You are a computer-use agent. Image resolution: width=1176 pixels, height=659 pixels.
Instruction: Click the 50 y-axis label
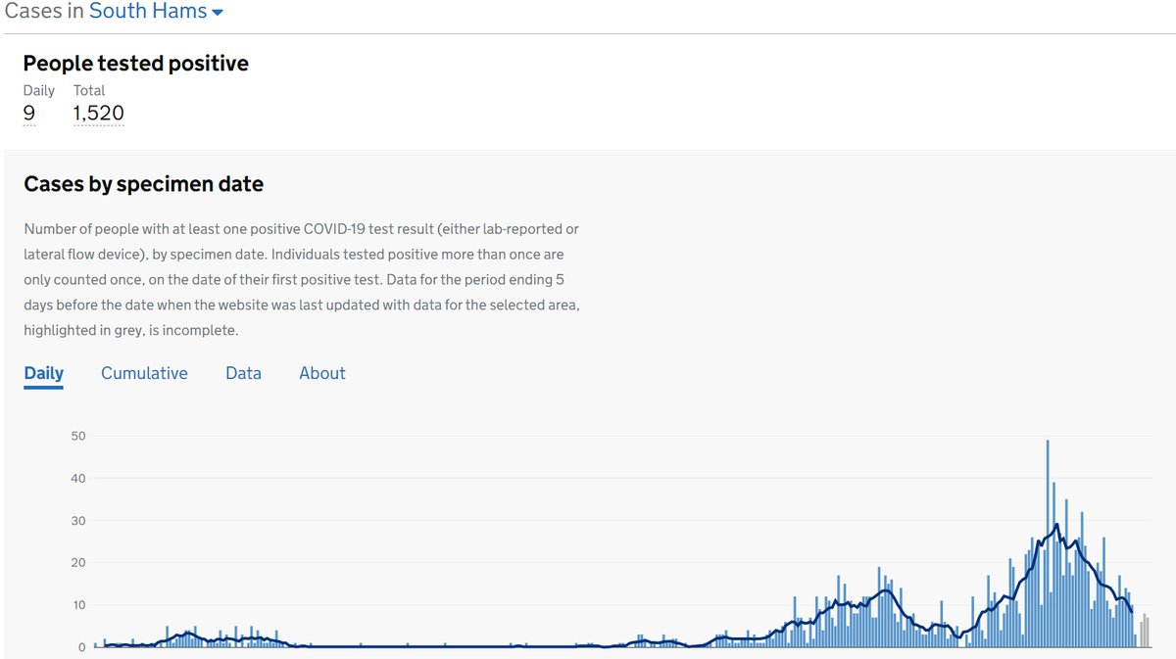(x=77, y=436)
